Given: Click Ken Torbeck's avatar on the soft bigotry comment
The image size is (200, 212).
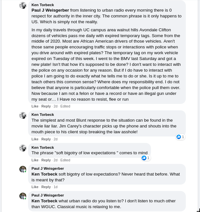Looking at the screenshot, I should point(23,148).
